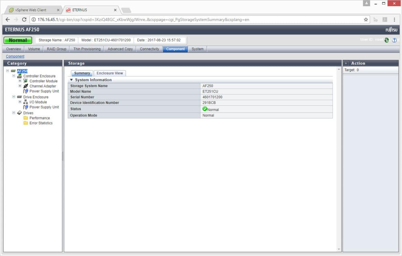
Task: Click the AF250 storage device icon in tree
Action: (x=13, y=71)
